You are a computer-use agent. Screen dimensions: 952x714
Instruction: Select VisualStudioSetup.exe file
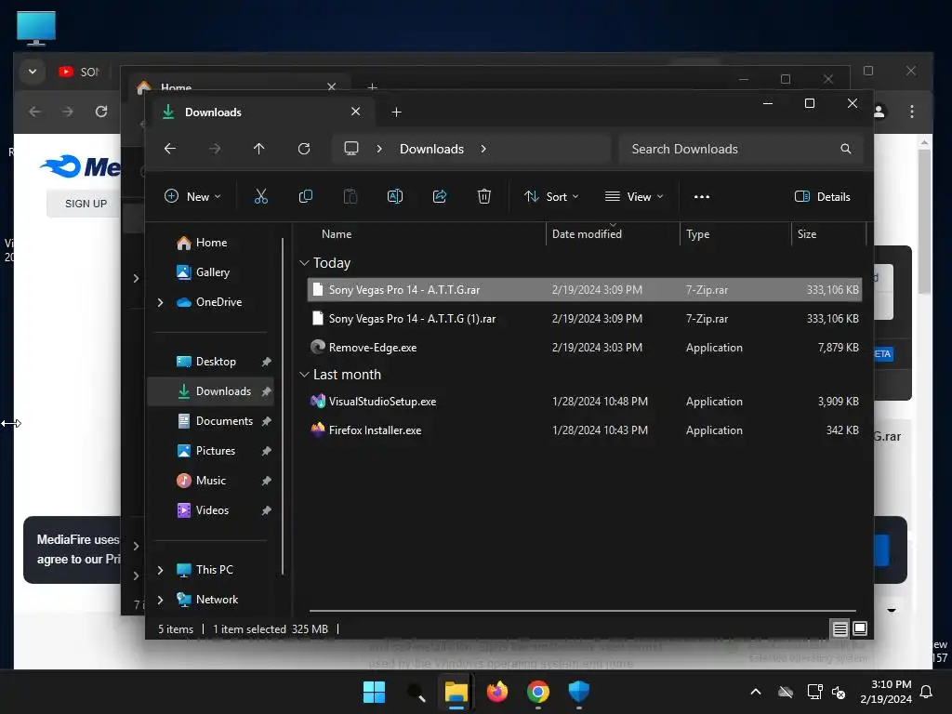pos(585,402)
